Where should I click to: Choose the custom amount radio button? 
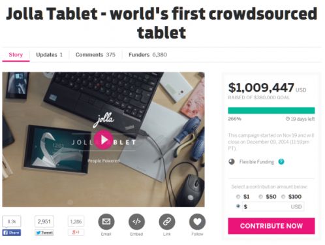238,206
